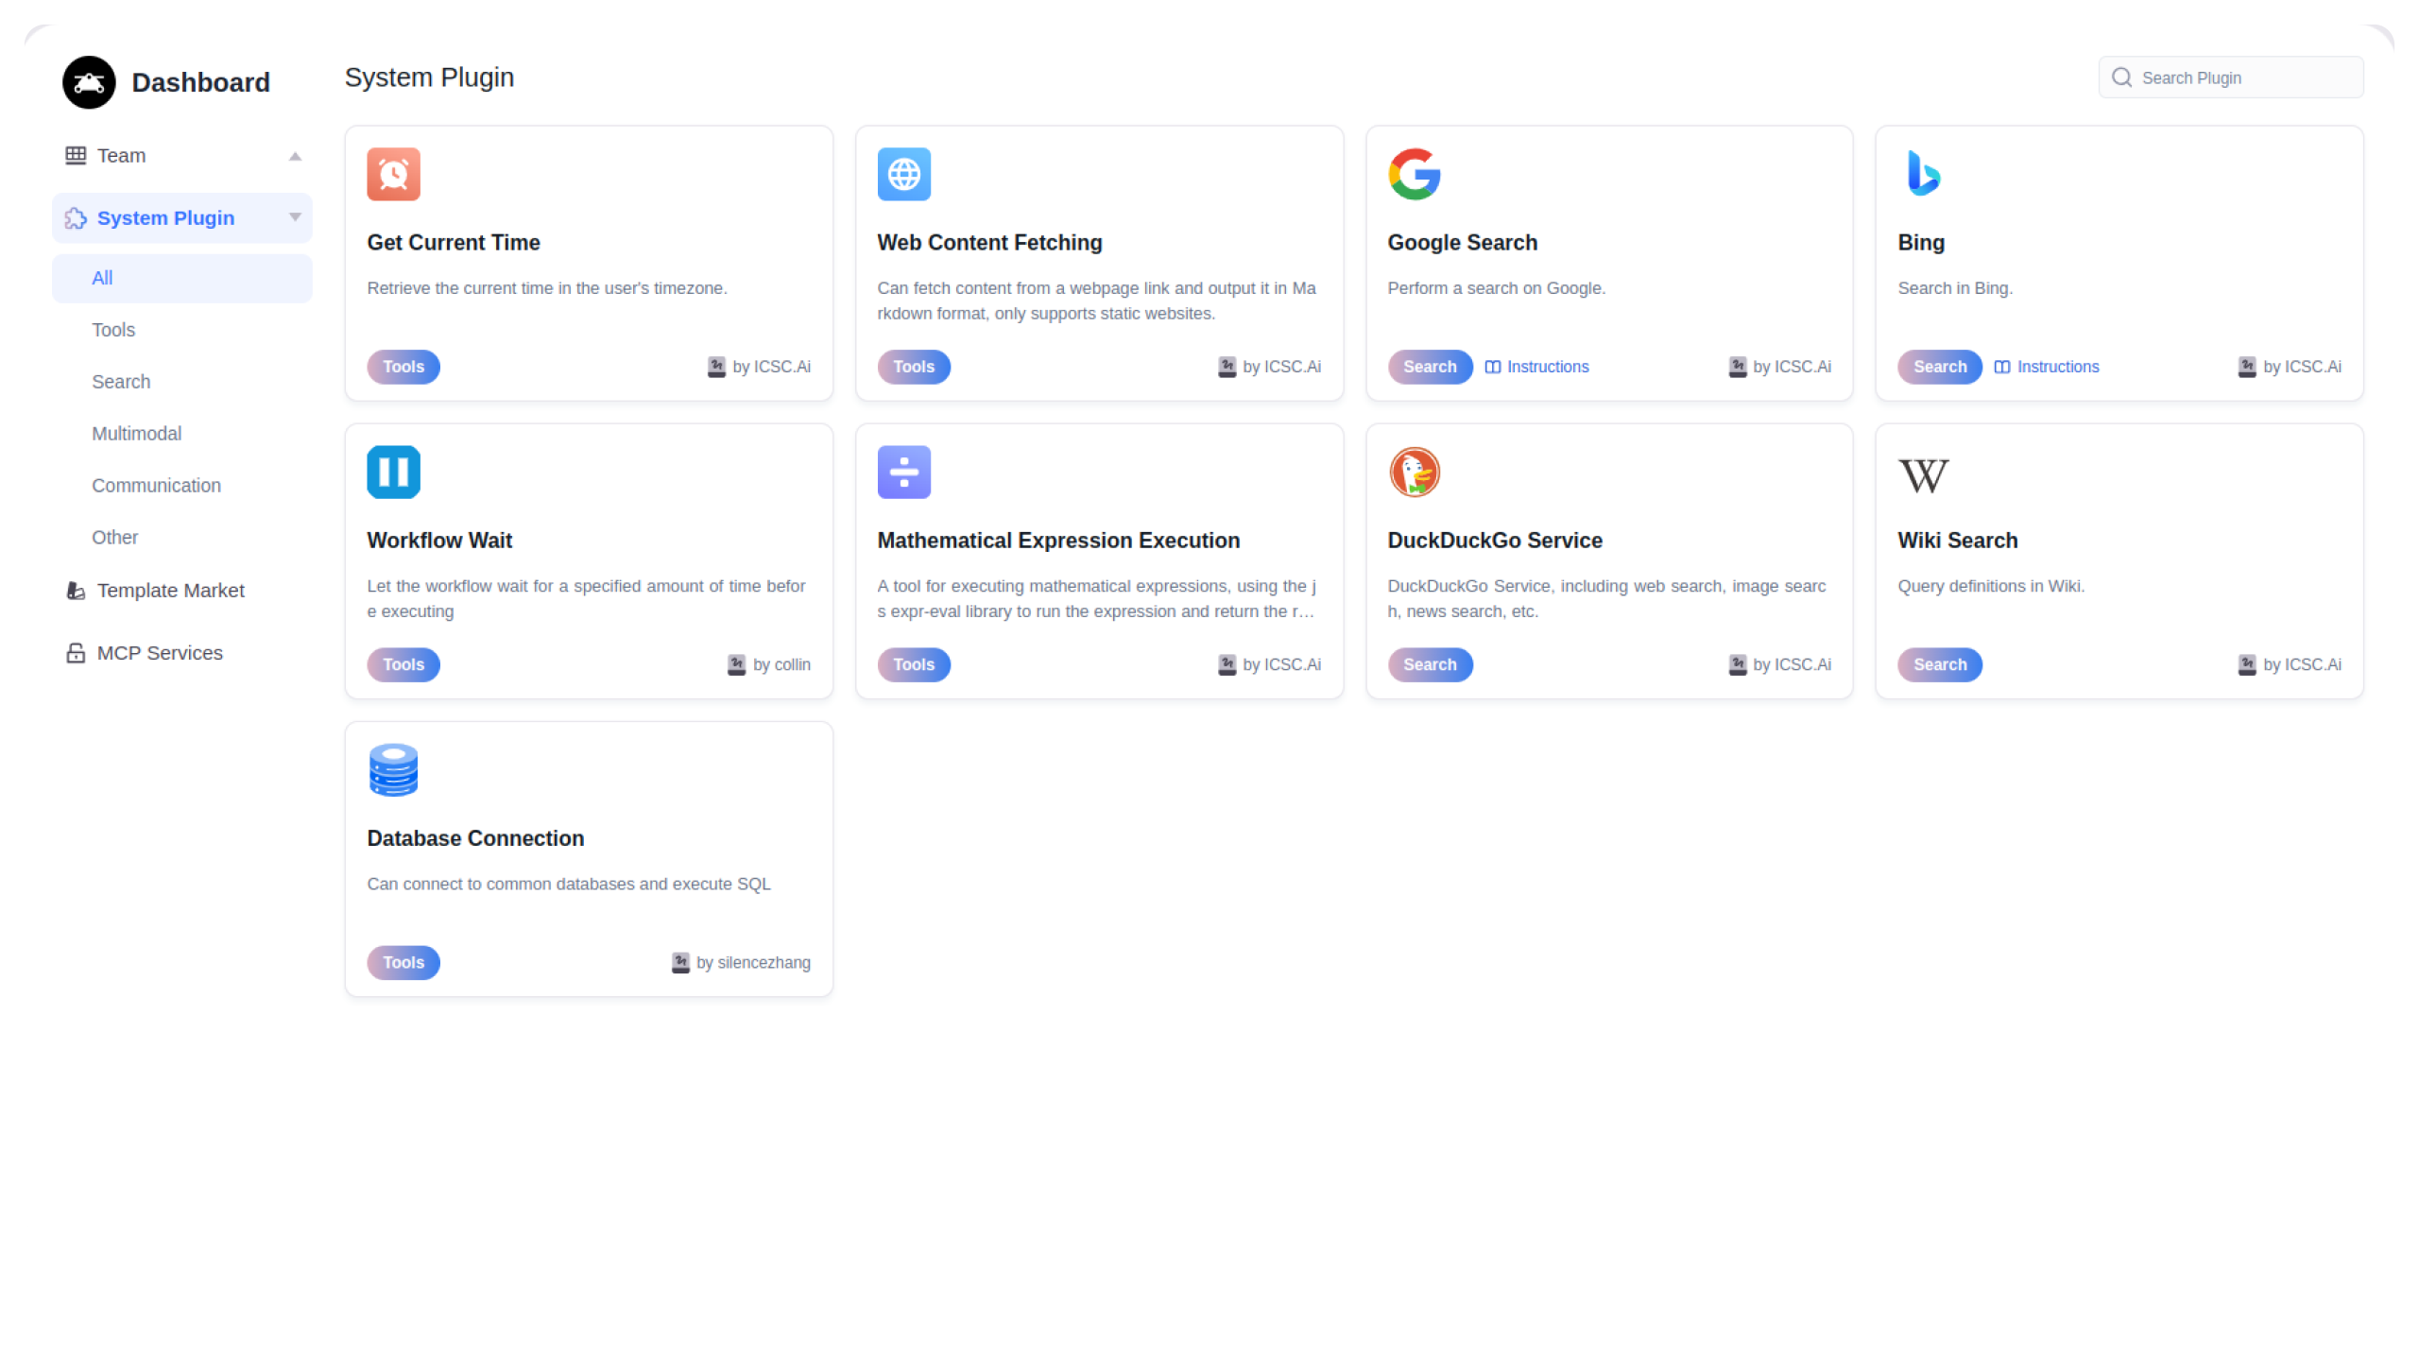Image resolution: width=2419 pixels, height=1359 pixels.
Task: Select the Tools category in sidebar
Action: pos(113,330)
